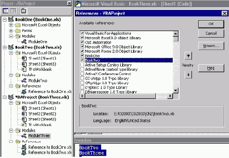Close the References - VBAProject dialog
Screen dimensions: 229x158
click(224, 13)
